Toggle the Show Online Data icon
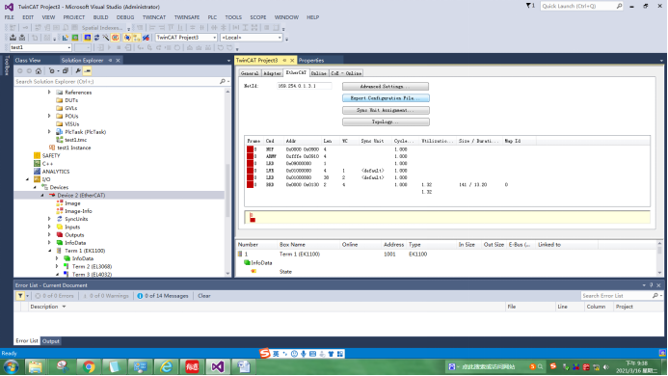The image size is (668, 376). click(x=127, y=38)
